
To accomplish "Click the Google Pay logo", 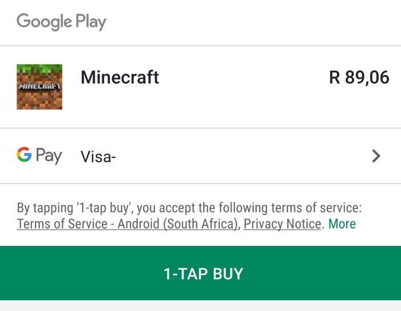I will [x=39, y=155].
